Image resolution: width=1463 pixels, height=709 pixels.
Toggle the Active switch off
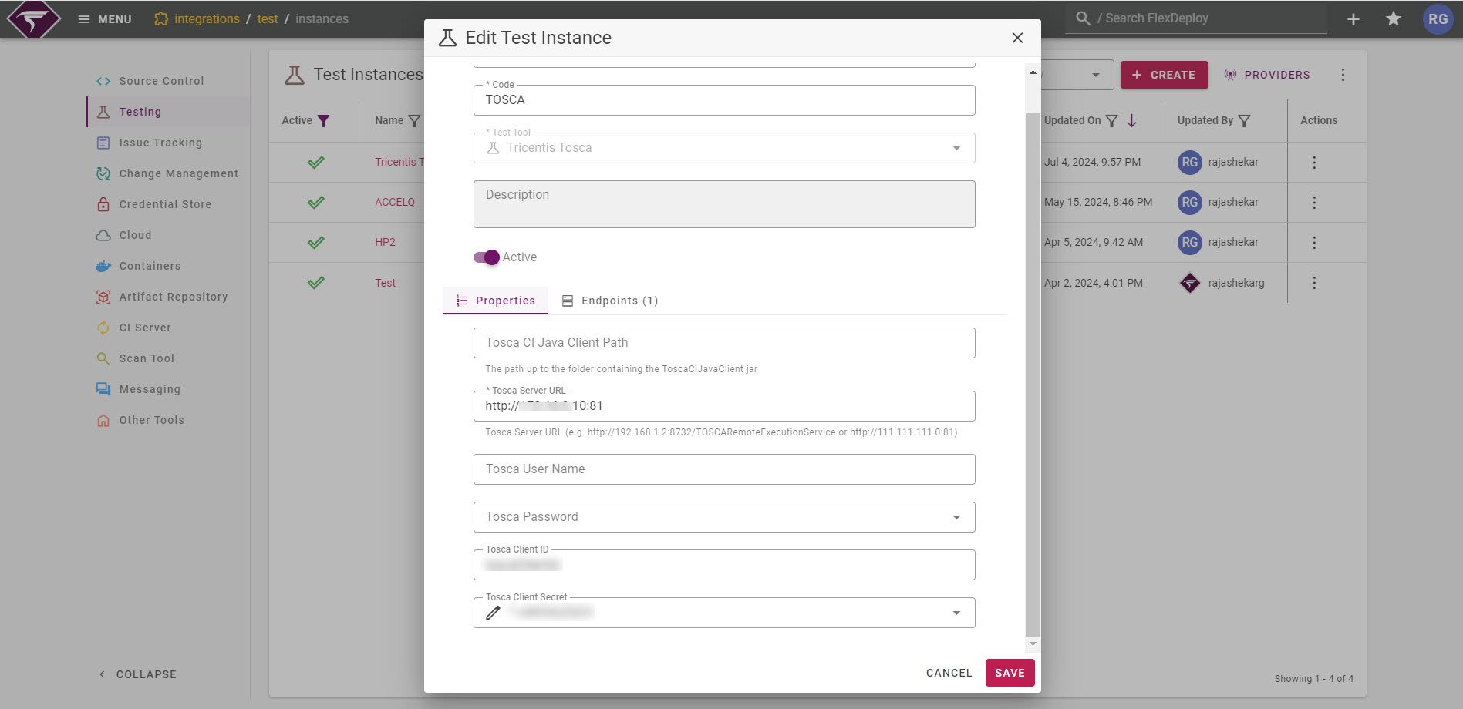tap(487, 257)
